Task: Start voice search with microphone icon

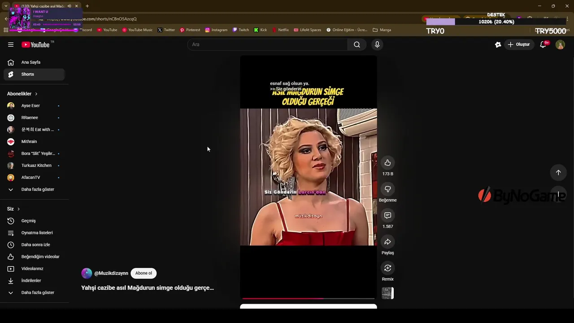Action: pyautogui.click(x=377, y=44)
